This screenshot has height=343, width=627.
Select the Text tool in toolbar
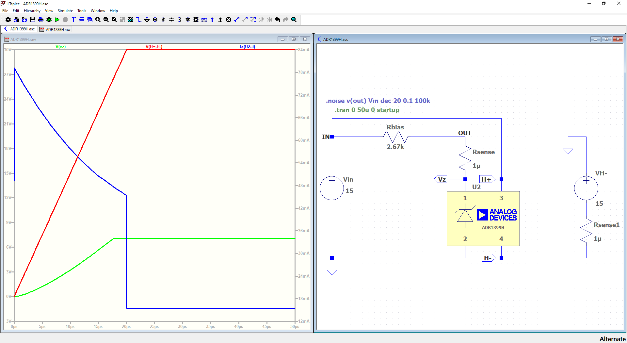[212, 20]
